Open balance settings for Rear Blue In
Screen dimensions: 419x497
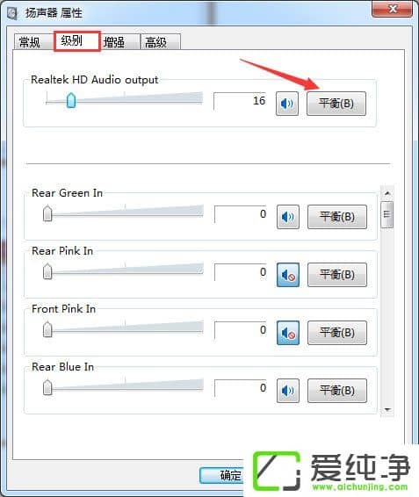coord(337,391)
